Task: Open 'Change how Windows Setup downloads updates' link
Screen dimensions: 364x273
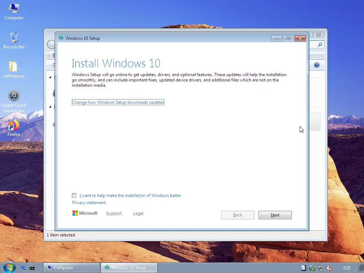Action: coord(118,102)
